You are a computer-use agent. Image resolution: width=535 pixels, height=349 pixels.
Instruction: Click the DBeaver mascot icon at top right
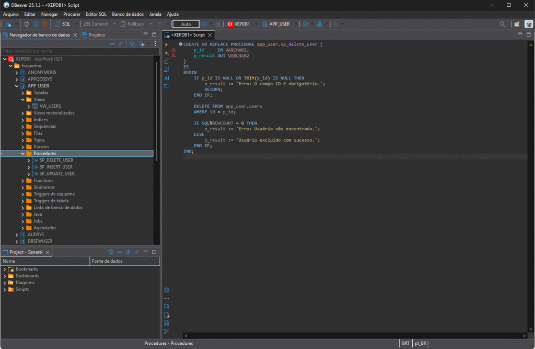click(x=529, y=24)
